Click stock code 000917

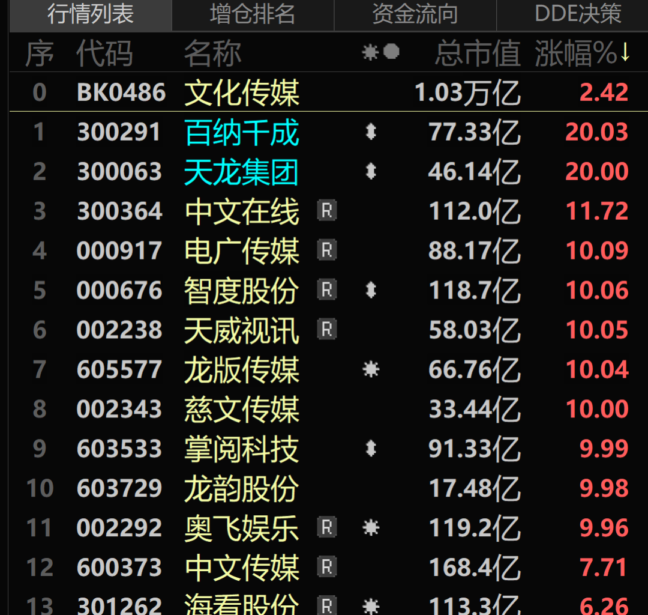click(x=119, y=250)
